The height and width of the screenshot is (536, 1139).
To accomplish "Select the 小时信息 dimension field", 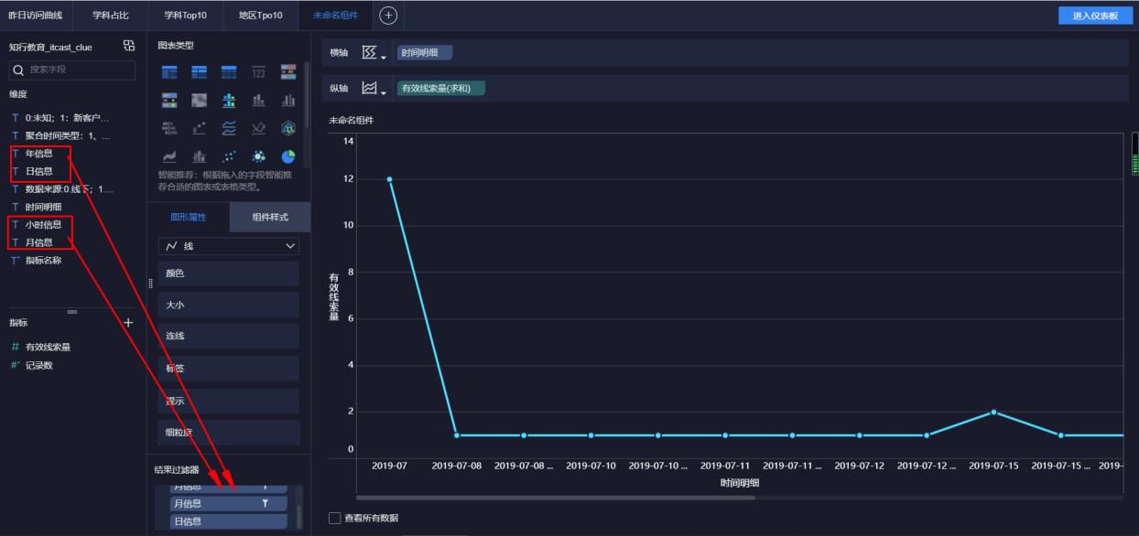I will 43,224.
